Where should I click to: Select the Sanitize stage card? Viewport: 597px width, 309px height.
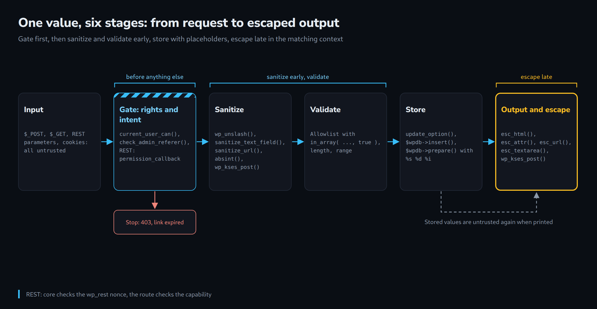[250, 142]
